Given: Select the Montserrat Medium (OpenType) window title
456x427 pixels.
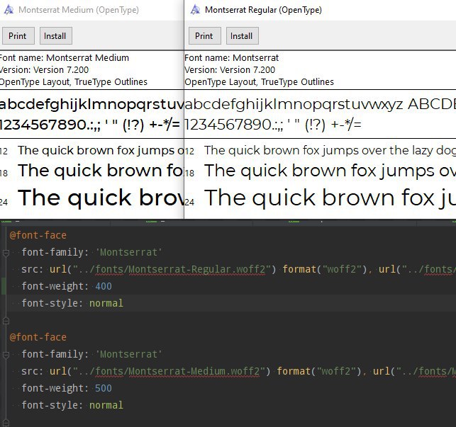Looking at the screenshot, I should 79,10.
